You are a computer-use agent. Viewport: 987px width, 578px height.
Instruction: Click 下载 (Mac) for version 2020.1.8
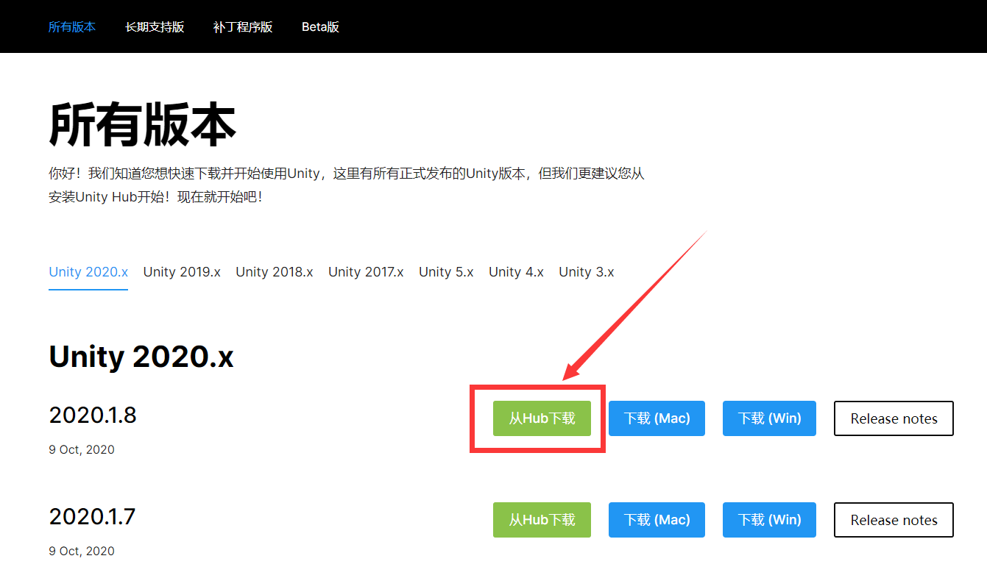pos(657,418)
